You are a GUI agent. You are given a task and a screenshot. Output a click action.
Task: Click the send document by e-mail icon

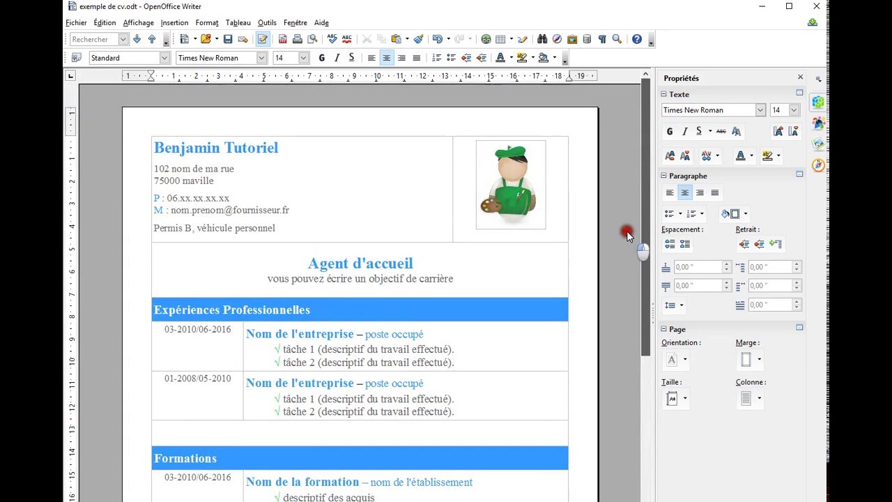click(x=243, y=39)
